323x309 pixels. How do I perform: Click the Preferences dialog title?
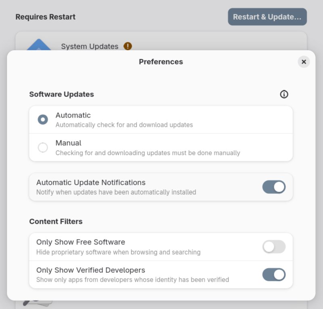tap(161, 62)
